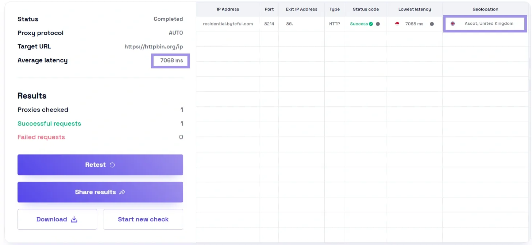Click the IP Address column header
Viewport: 532px width, 245px height.
pos(228,9)
